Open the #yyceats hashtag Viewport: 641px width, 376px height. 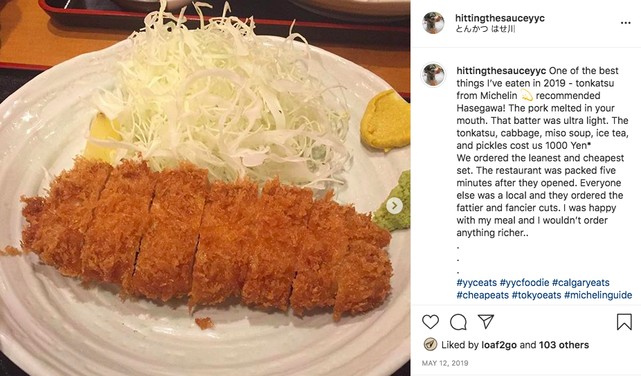pos(477,283)
